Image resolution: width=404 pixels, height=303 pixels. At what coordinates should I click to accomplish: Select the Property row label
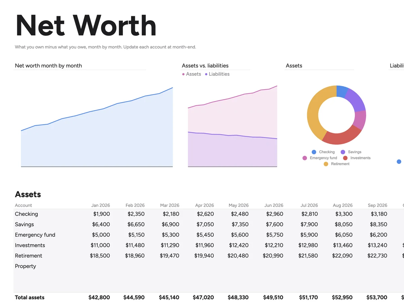tap(26, 266)
